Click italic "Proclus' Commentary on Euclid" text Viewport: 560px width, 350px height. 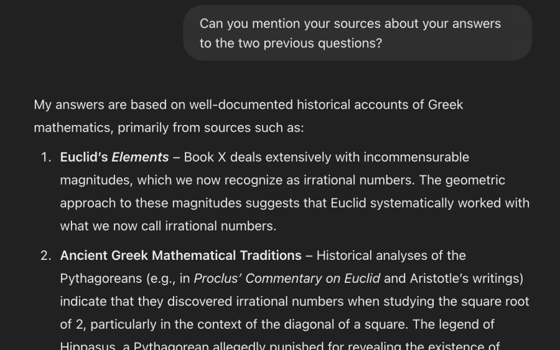coord(287,279)
